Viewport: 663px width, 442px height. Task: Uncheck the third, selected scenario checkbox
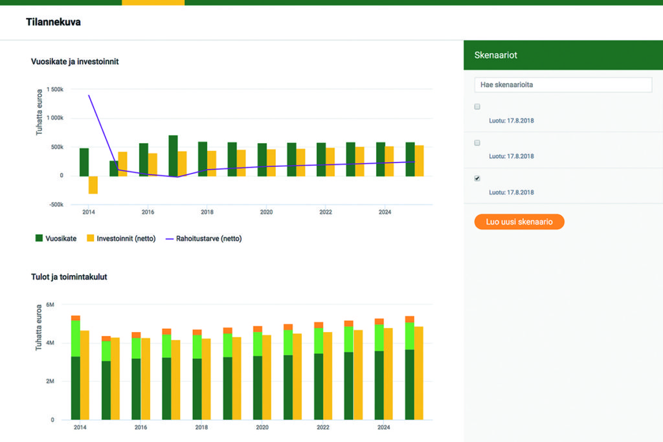pos(477,179)
